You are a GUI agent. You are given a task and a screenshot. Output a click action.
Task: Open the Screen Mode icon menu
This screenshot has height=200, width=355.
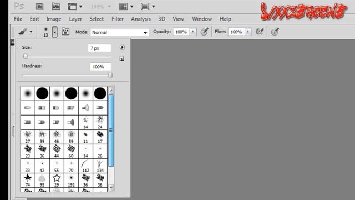point(148,7)
